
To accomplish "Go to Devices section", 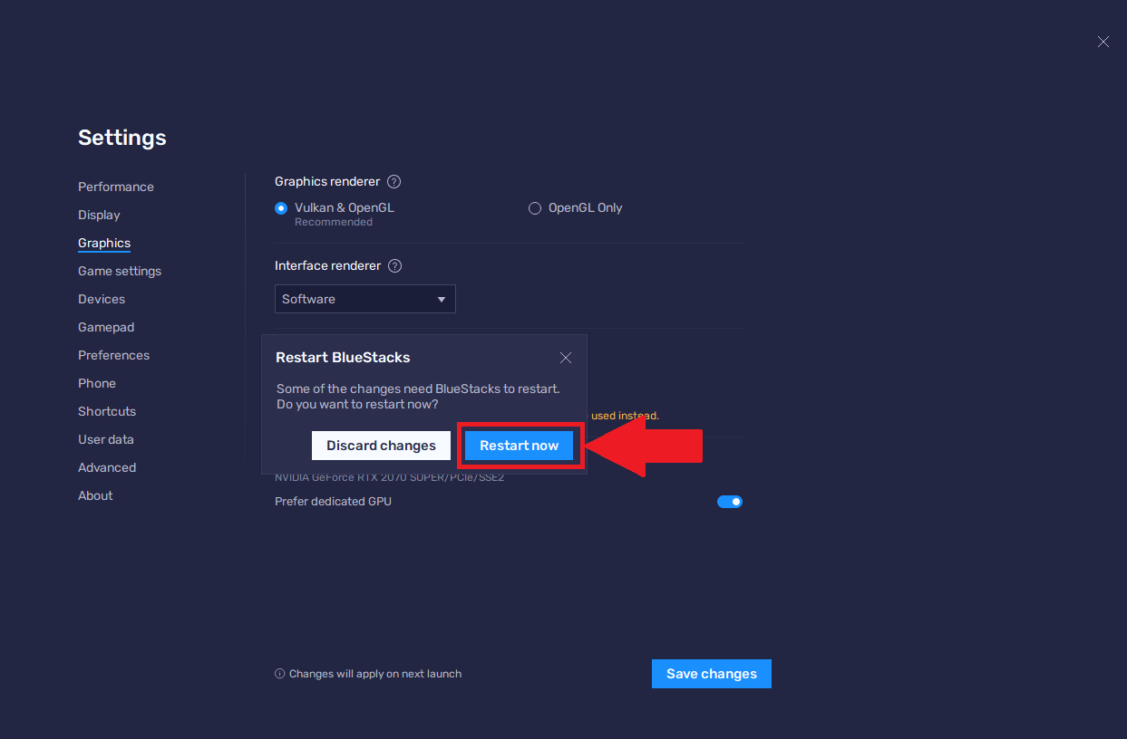I will 102,299.
